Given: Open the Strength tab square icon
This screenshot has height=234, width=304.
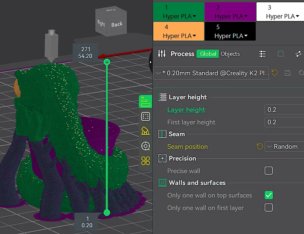Looking at the screenshot, I should 146,117.
